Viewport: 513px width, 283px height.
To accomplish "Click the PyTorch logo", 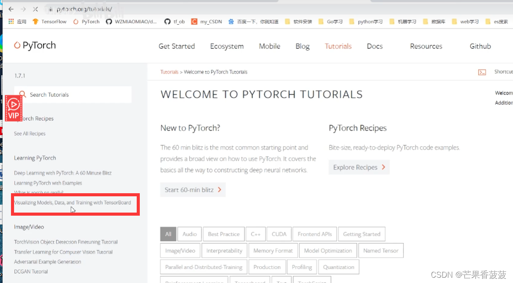I will pos(35,45).
